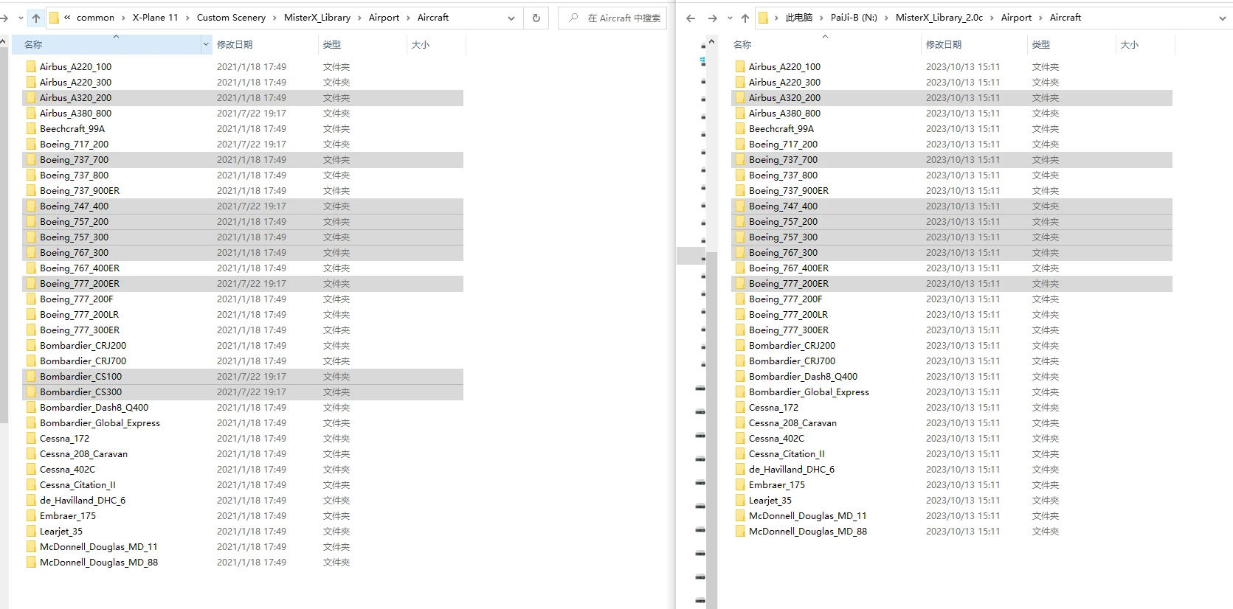
Task: Navigate to MisterX_Library_2.0c in right breadcrumb
Action: pyautogui.click(x=939, y=18)
